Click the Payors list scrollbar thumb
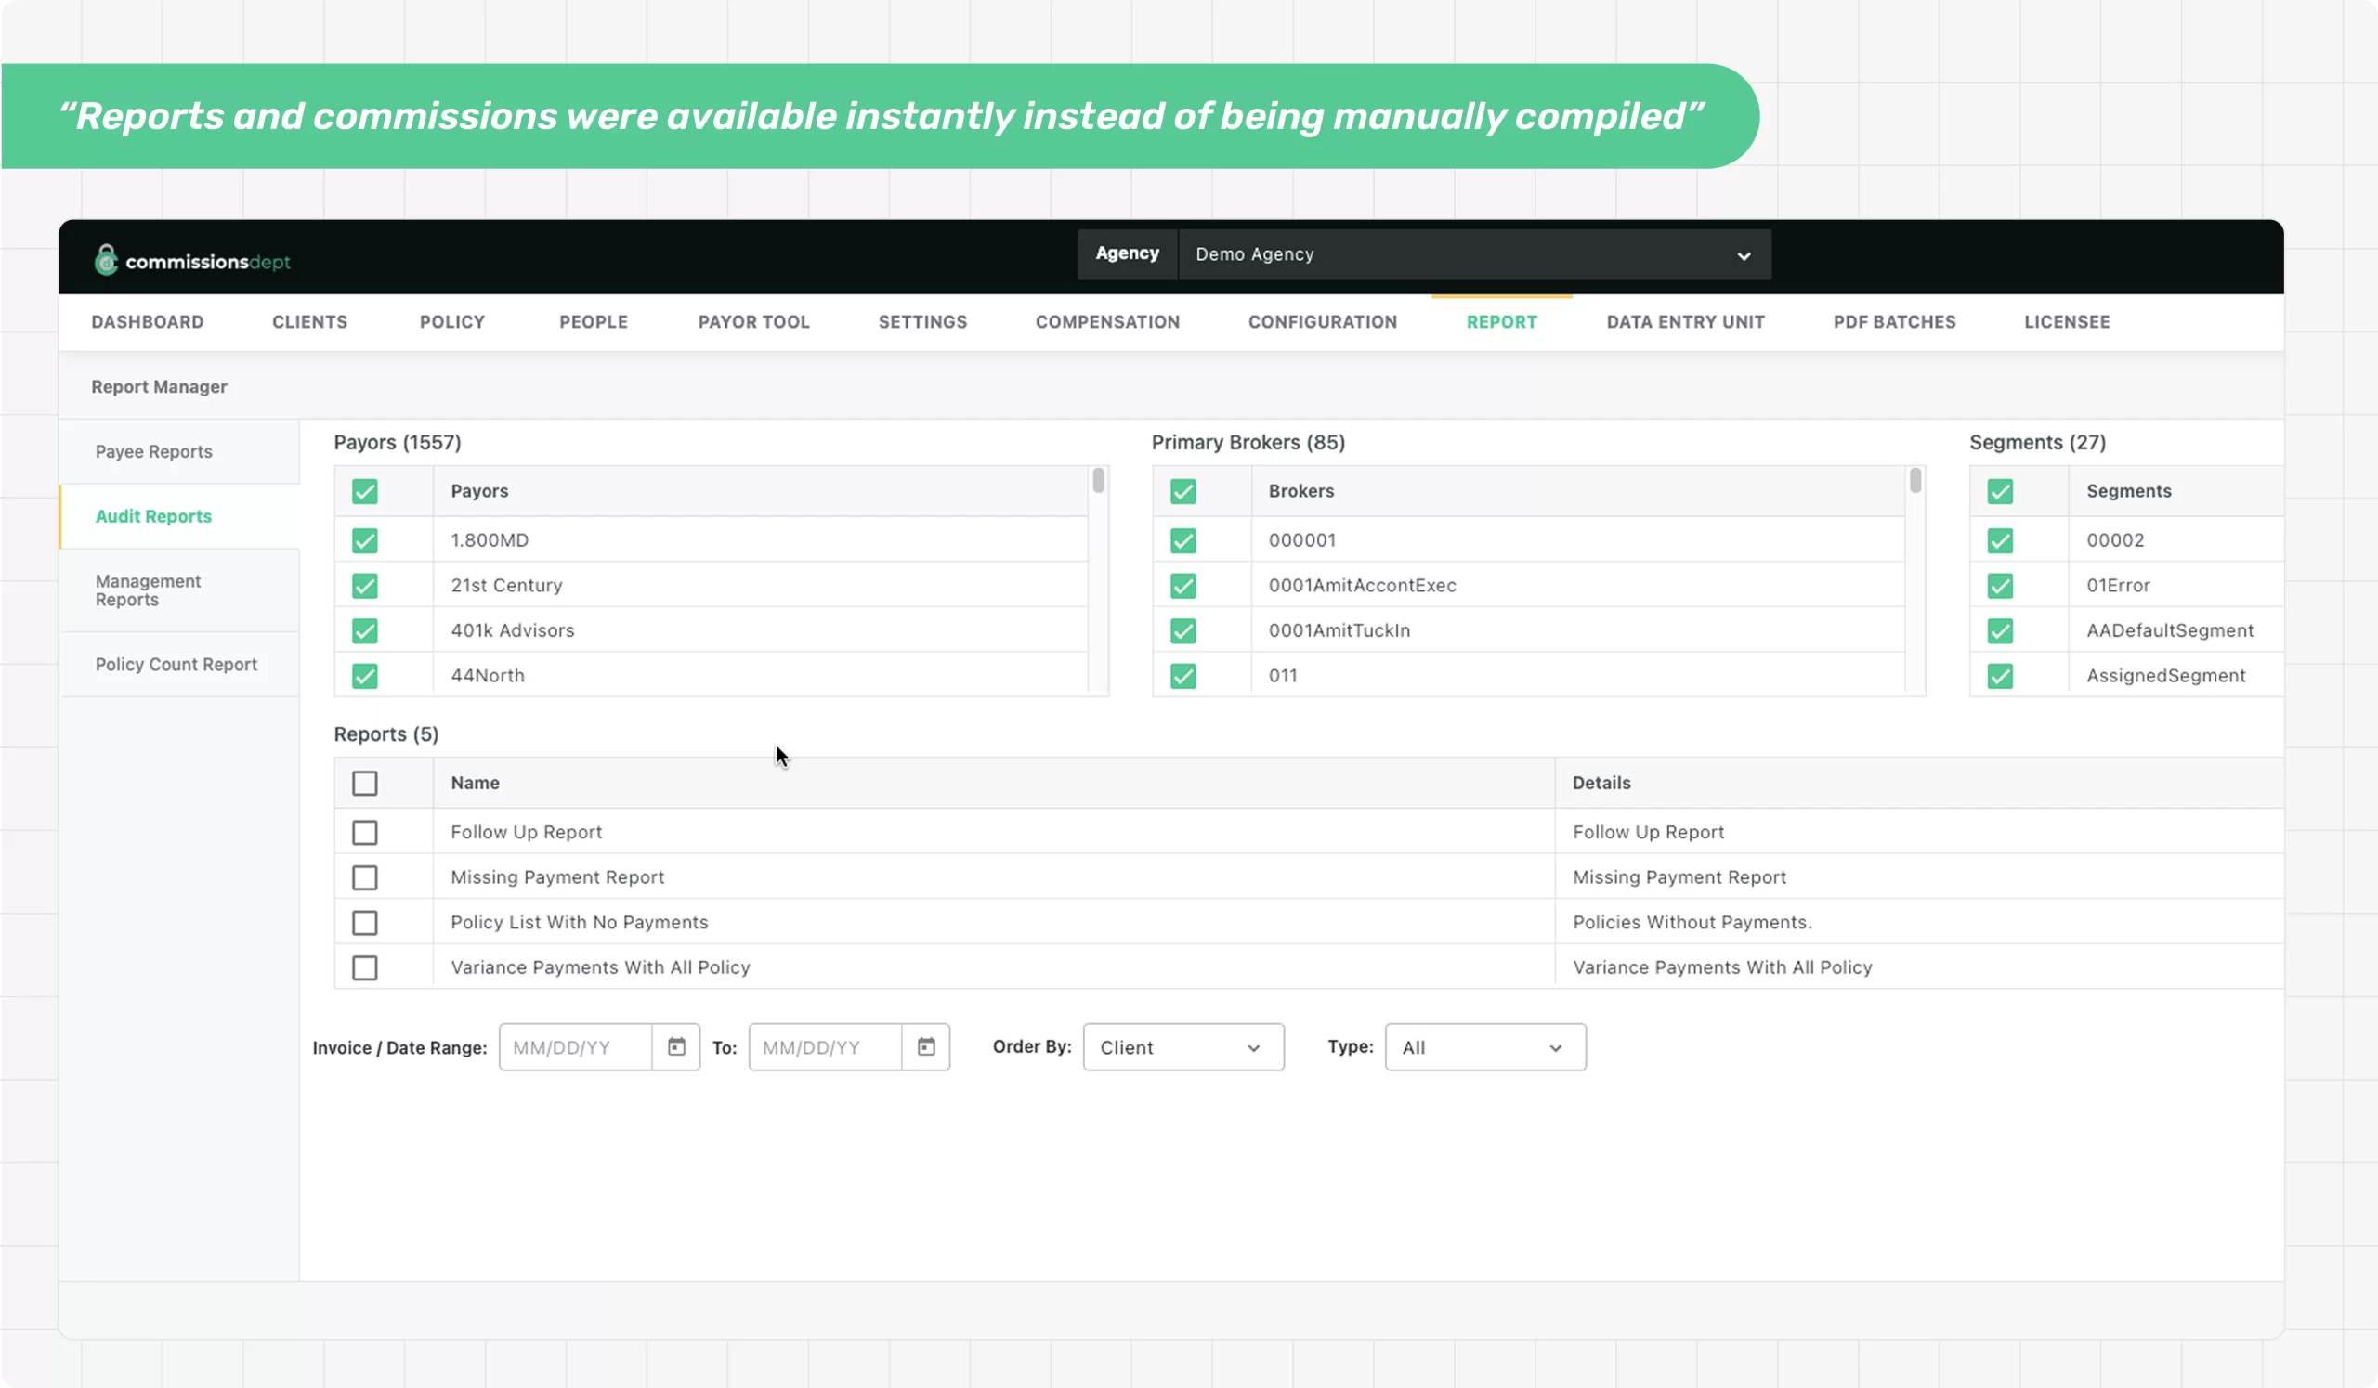2378x1388 pixels. (x=1097, y=481)
